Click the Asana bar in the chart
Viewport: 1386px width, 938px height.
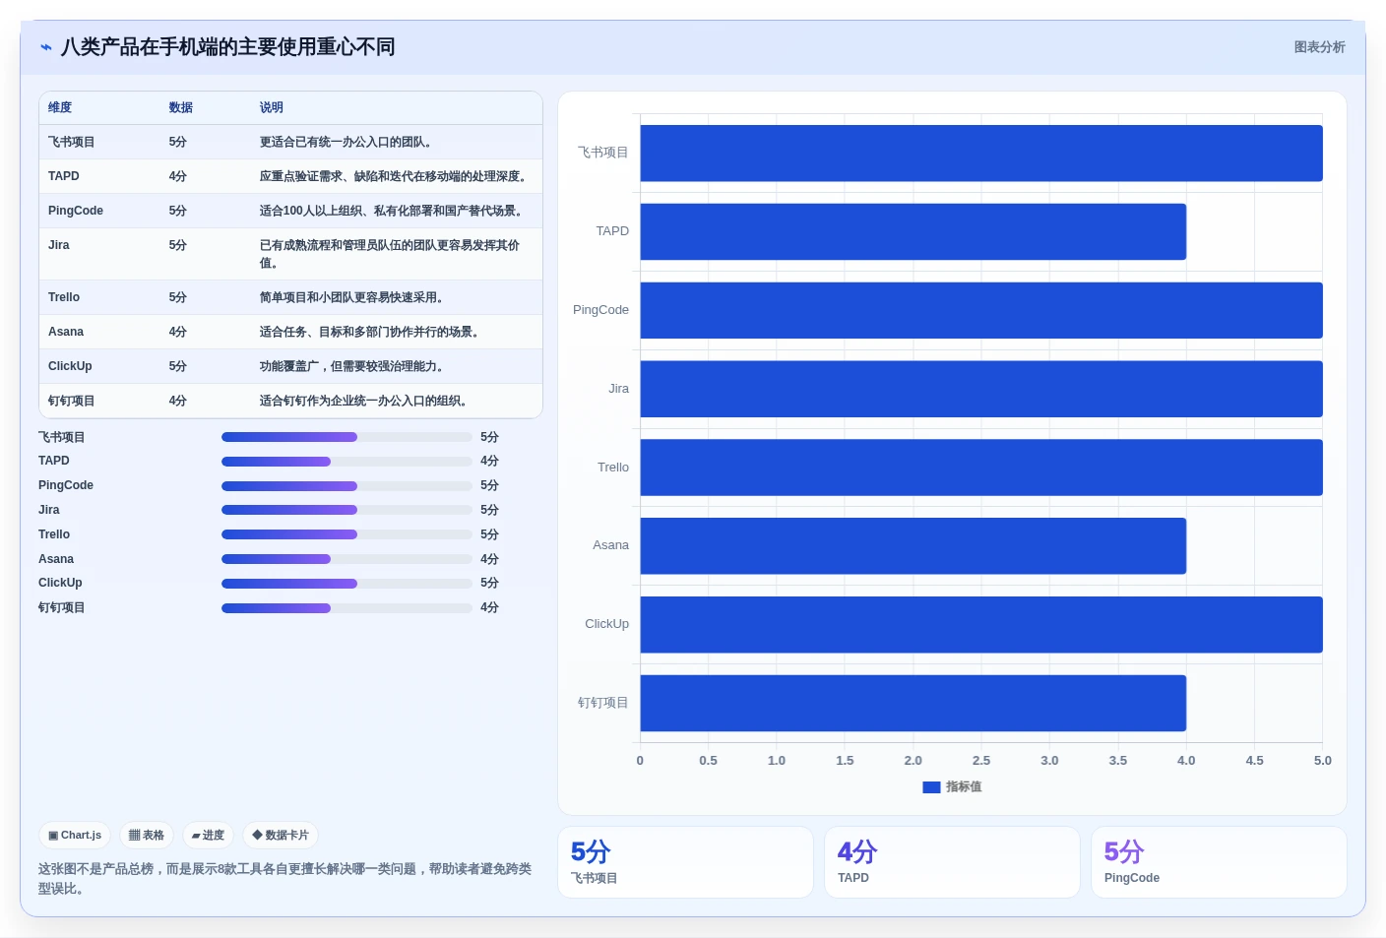point(913,546)
